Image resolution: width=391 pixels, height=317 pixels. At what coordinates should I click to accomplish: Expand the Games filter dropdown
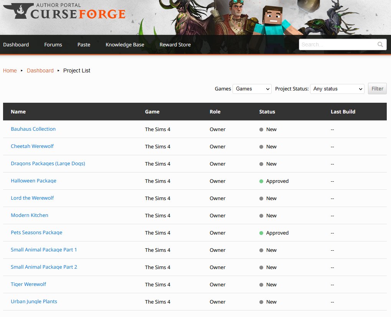coord(252,89)
